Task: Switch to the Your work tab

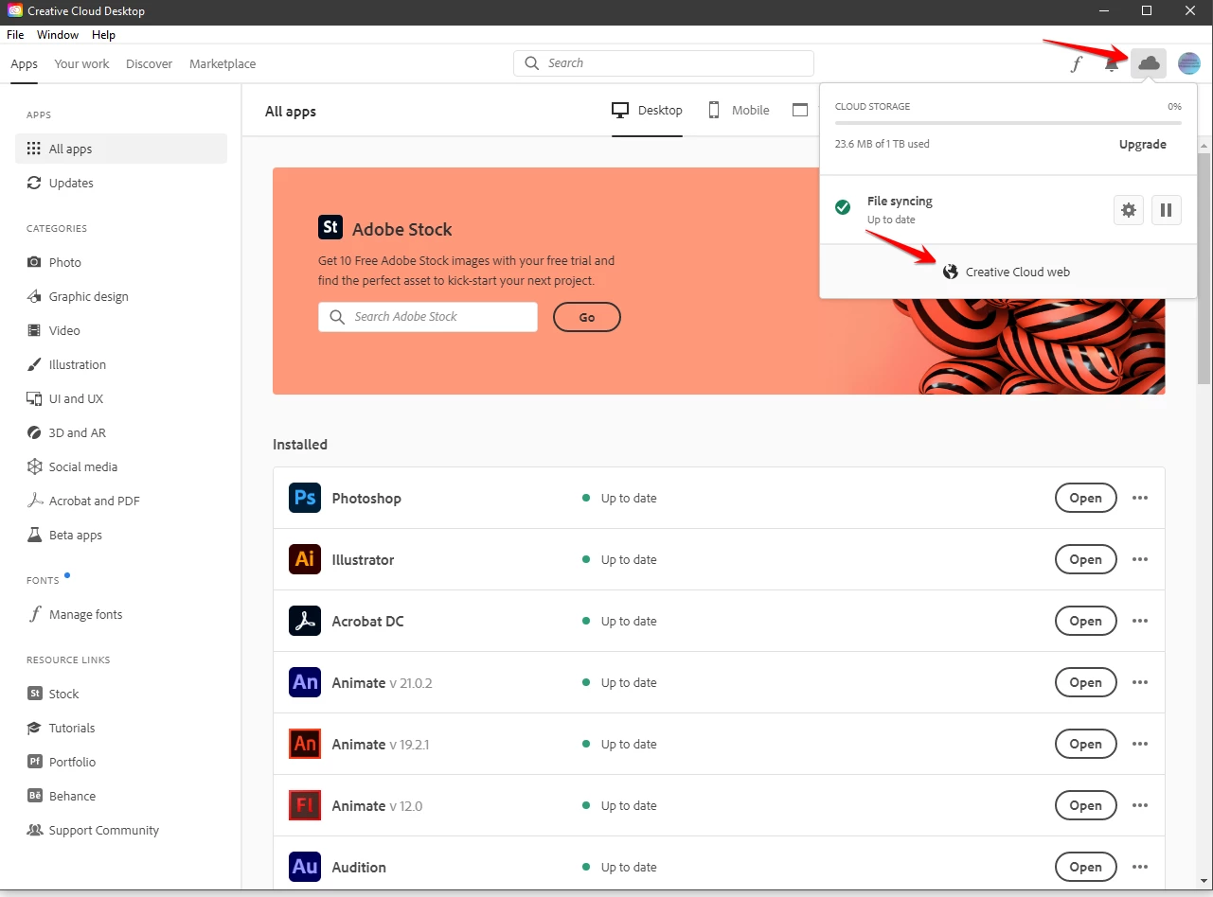Action: tap(81, 64)
